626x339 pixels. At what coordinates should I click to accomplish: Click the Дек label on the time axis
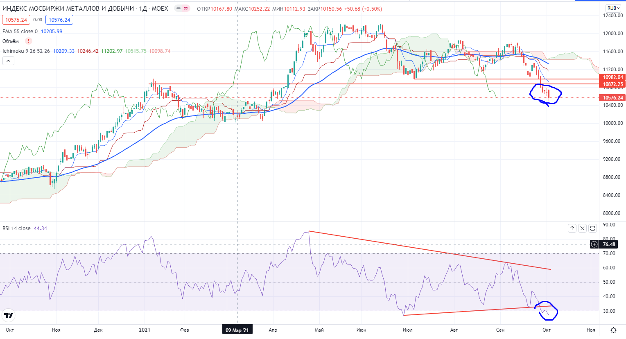(x=98, y=330)
